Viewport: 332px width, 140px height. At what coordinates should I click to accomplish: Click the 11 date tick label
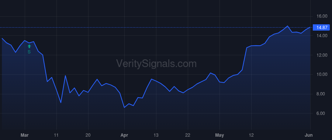click(56, 135)
